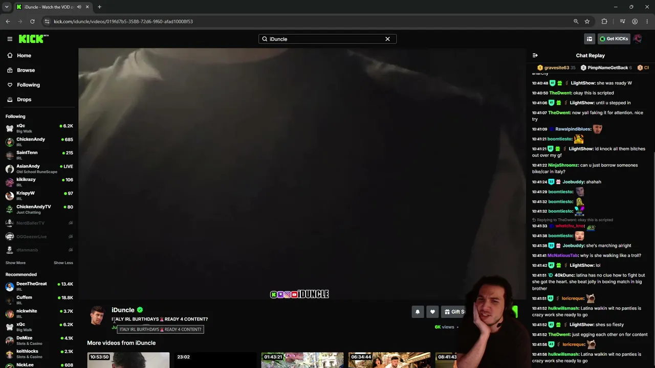The image size is (655, 368).
Task: Open Cuffem recommended channel
Action: pos(39,300)
